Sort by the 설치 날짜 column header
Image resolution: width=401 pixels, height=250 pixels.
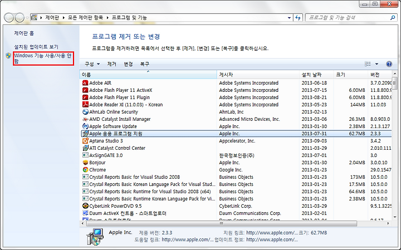pos(316,75)
